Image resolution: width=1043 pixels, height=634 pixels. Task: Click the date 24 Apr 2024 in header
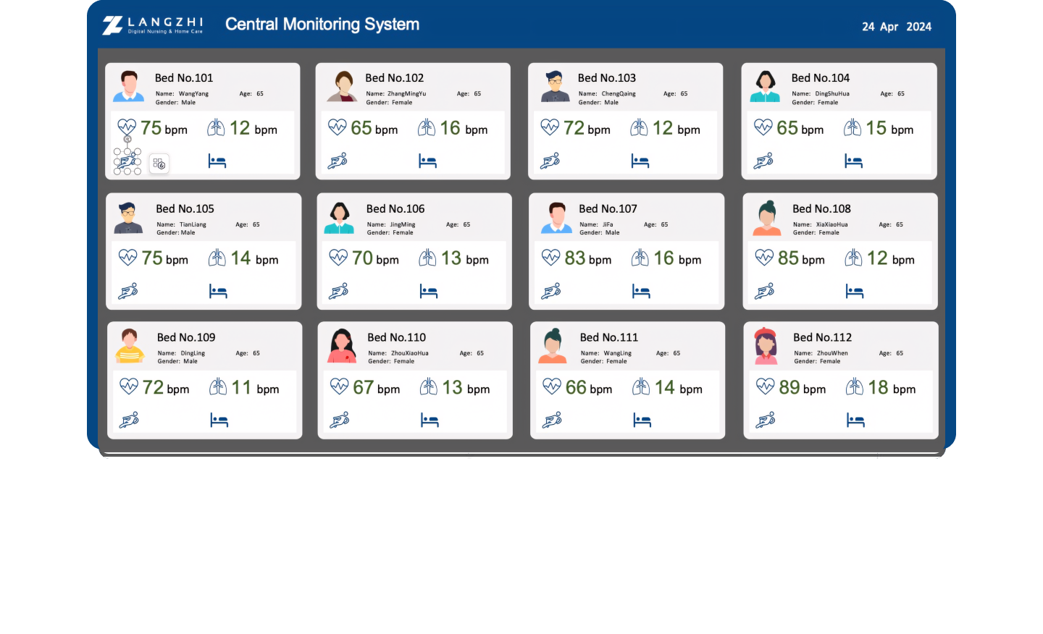click(896, 27)
